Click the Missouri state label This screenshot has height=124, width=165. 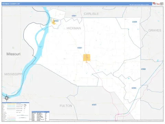[13, 54]
